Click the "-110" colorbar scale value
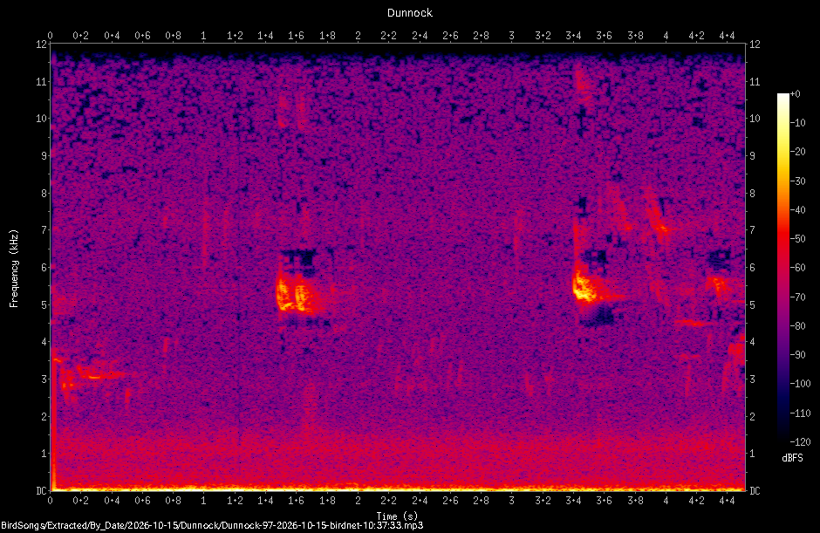This screenshot has height=533, width=820. tap(800, 413)
